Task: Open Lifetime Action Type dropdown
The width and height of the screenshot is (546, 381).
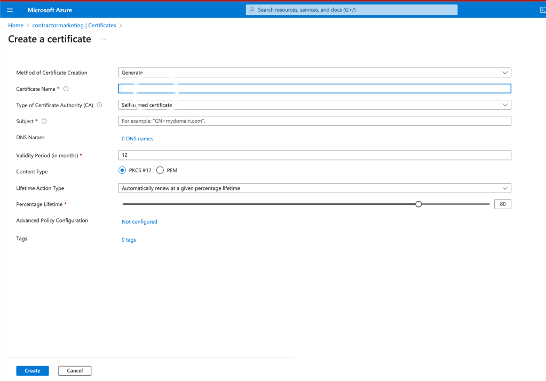Action: [314, 188]
